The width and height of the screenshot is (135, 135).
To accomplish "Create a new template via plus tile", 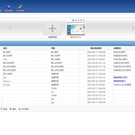I will coord(52,29).
